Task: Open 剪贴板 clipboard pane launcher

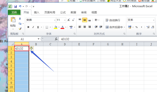Action: click(23, 34)
